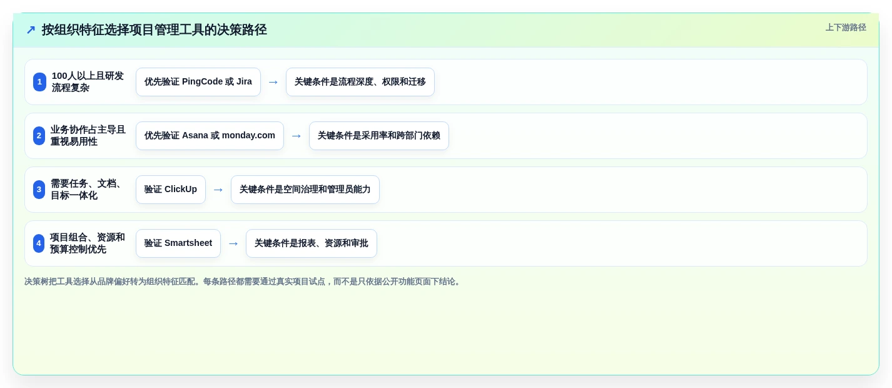This screenshot has height=388, width=892.
Task: Click the 需要任务、文档、目标一体化 condition text
Action: pyautogui.click(x=87, y=190)
